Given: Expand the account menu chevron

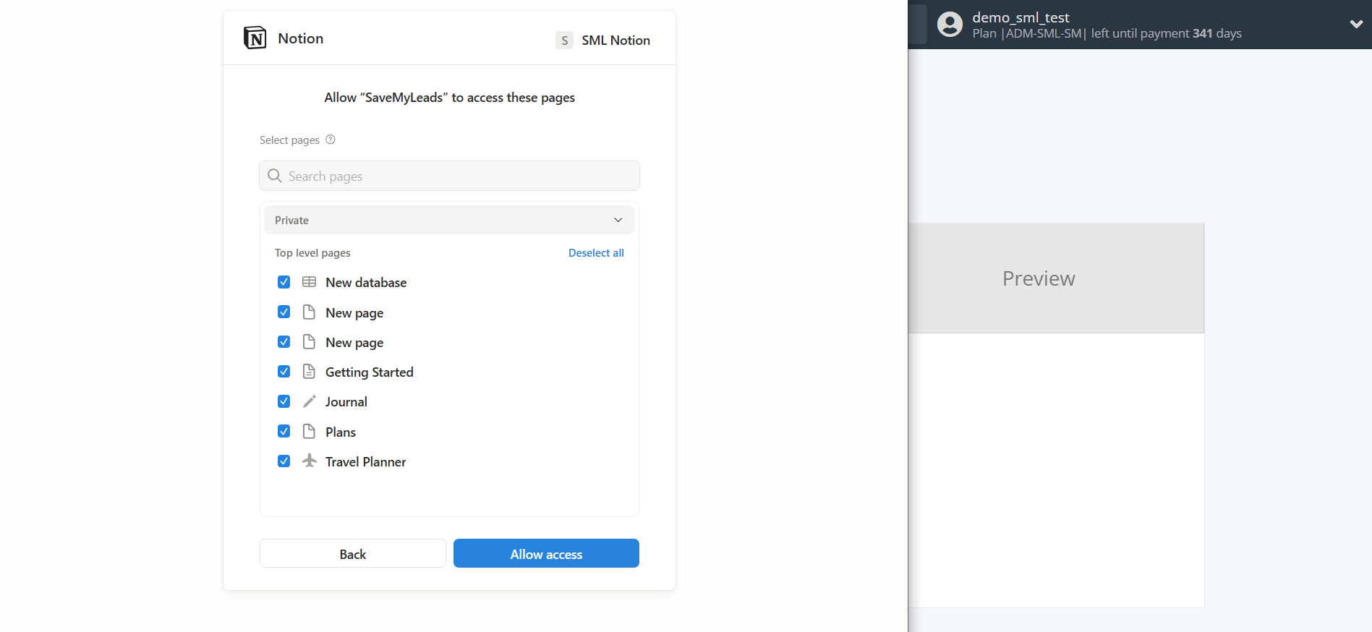Looking at the screenshot, I should [x=1356, y=24].
